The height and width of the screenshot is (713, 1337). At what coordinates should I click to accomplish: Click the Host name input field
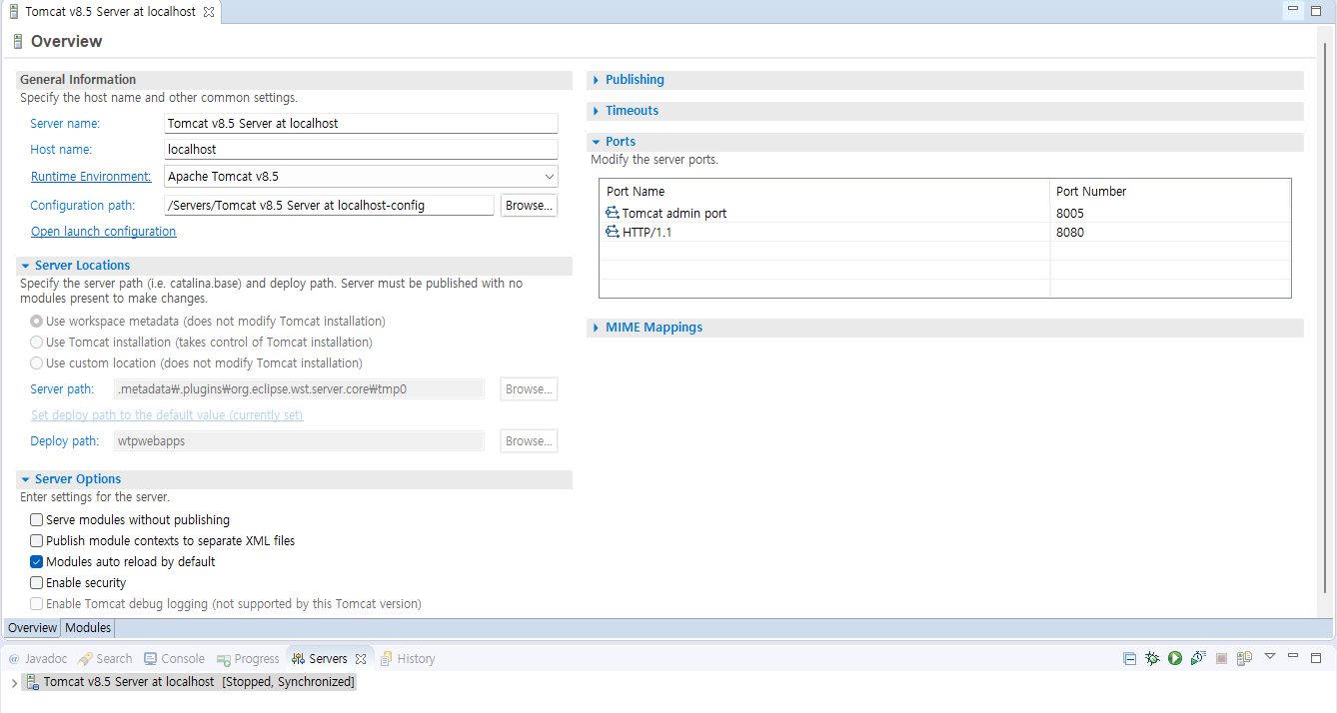coord(361,150)
